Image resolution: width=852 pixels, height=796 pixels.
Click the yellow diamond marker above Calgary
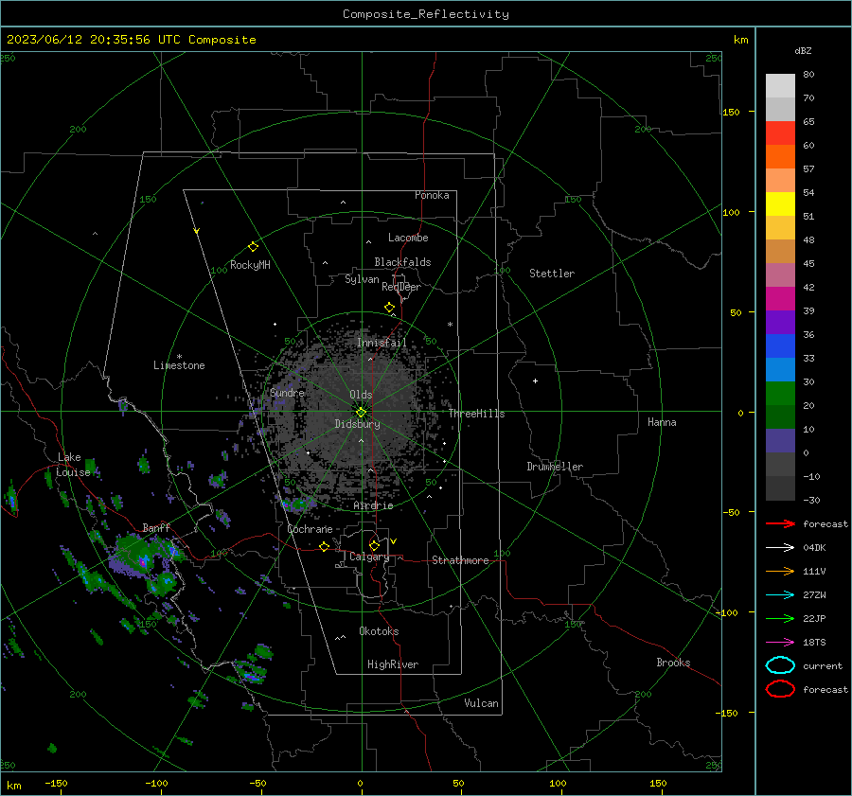click(x=374, y=545)
